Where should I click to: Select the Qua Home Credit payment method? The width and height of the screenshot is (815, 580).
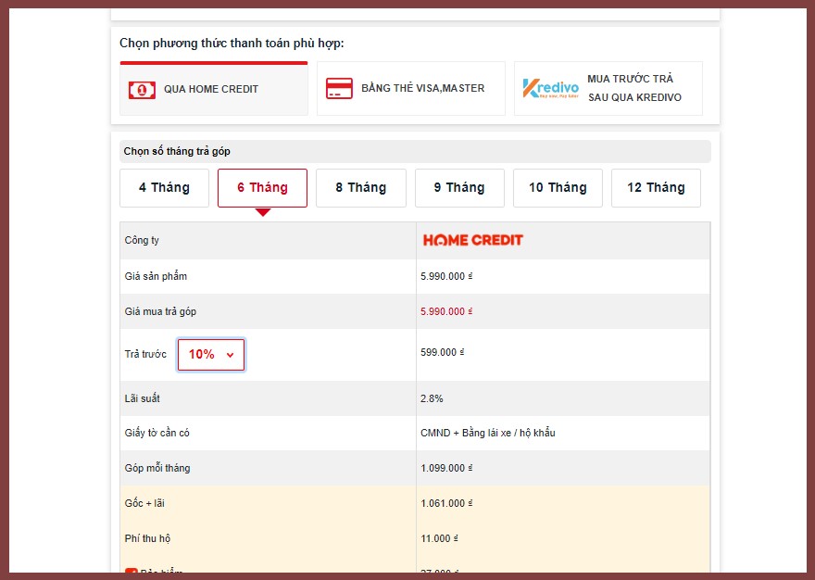[214, 88]
